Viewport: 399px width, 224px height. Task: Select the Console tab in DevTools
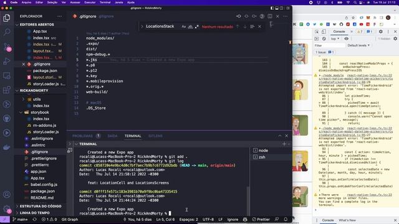[x=339, y=32]
